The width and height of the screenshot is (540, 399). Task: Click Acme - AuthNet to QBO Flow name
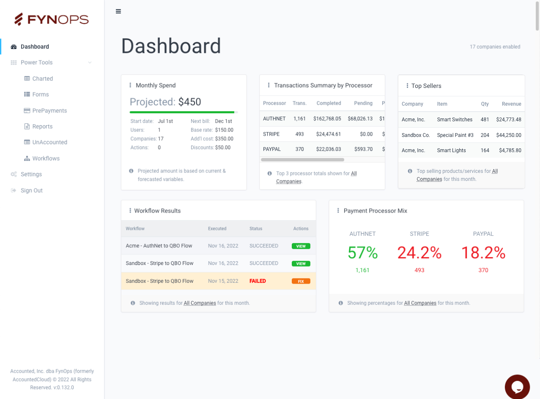pyautogui.click(x=159, y=246)
